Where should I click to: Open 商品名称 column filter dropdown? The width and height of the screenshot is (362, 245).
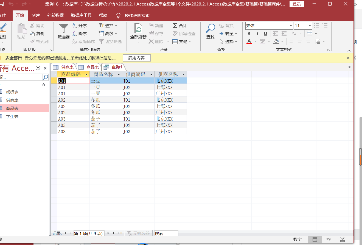(119, 74)
